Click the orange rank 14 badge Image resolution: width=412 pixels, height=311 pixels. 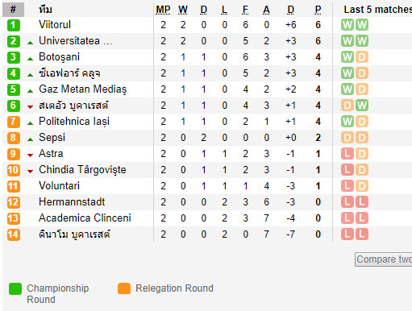(x=13, y=234)
